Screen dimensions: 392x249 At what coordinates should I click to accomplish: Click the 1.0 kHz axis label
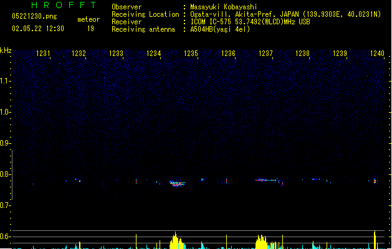point(5,112)
